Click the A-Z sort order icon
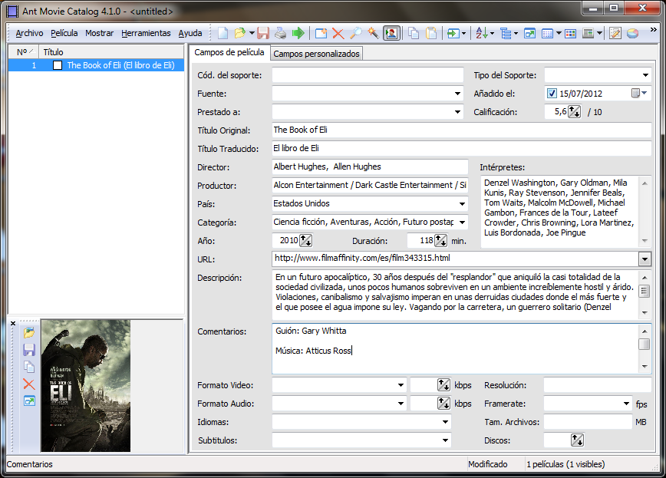This screenshot has height=478, width=666. click(x=482, y=33)
